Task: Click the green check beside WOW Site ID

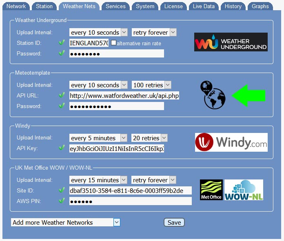Action: pos(62,190)
